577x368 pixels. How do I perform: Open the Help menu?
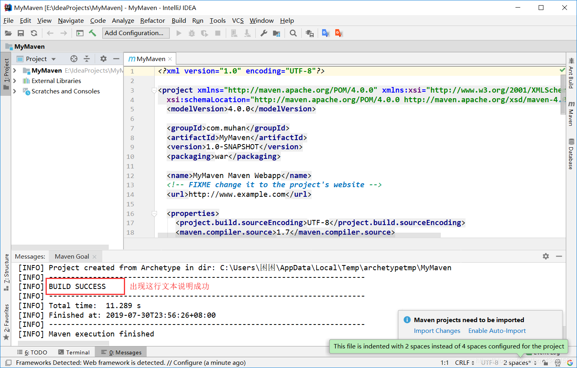point(287,21)
